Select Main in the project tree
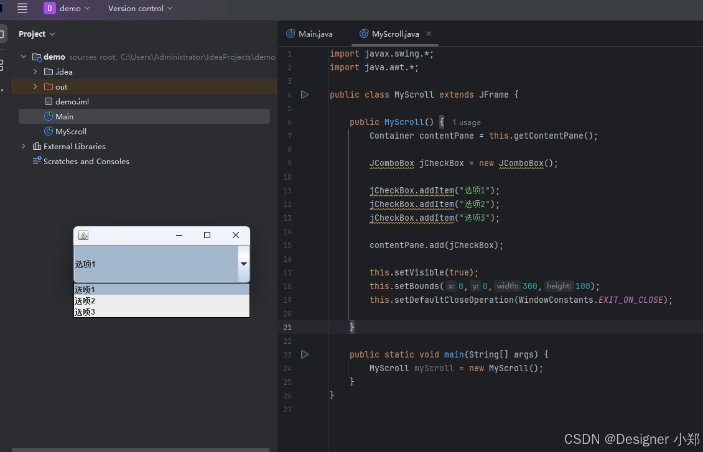 pos(144,116)
